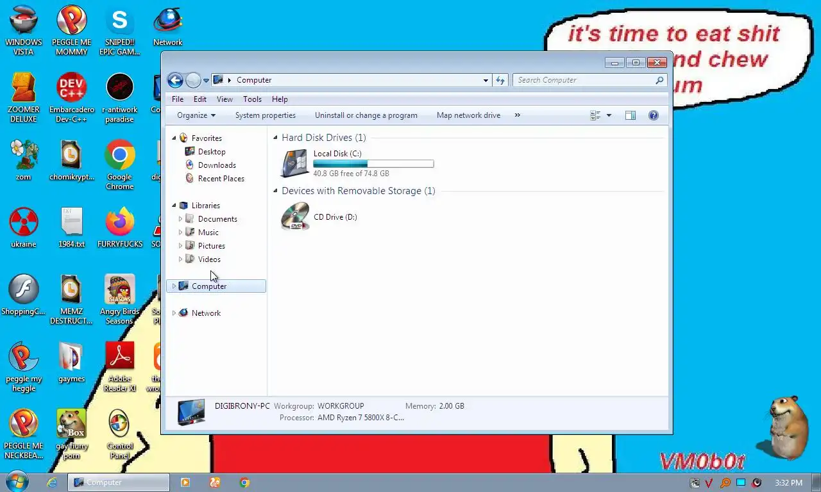821x492 pixels.
Task: Select Desktop under Favorites
Action: (x=212, y=152)
